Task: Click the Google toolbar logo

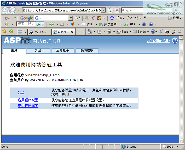Action: coord(27,18)
